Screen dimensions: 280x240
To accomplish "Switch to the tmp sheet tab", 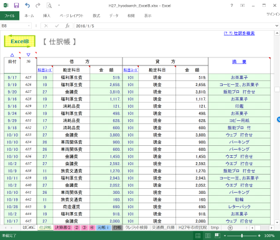I will [x=215, y=228].
